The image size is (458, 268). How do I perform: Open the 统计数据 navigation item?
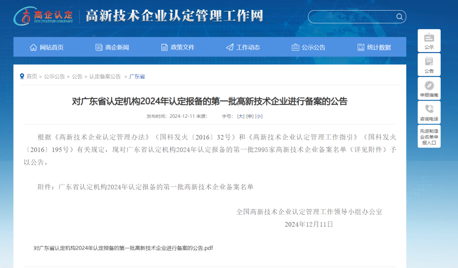point(374,47)
